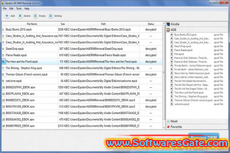Expand the Kindle section header
The image size is (230, 153).
pyautogui.click(x=197, y=24)
